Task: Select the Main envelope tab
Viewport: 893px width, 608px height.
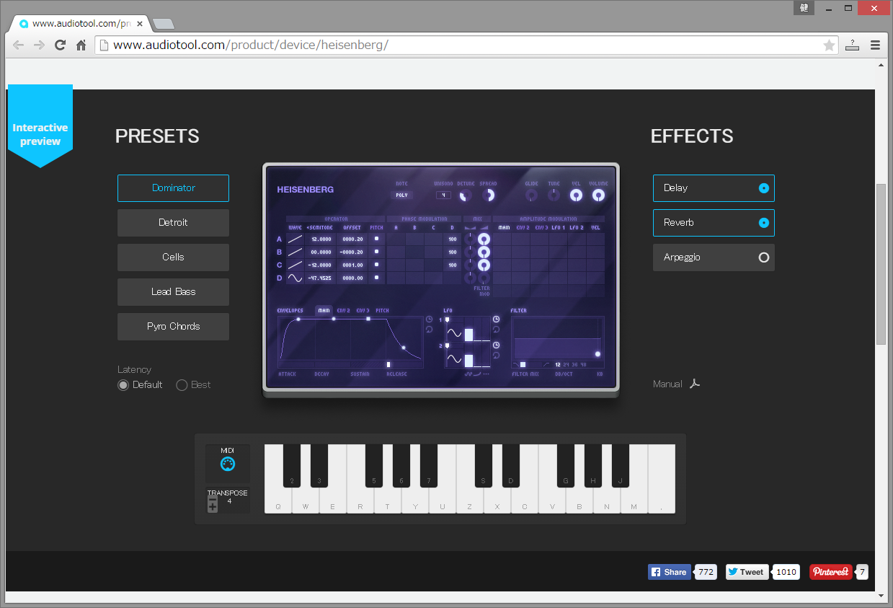Action: pos(324,311)
